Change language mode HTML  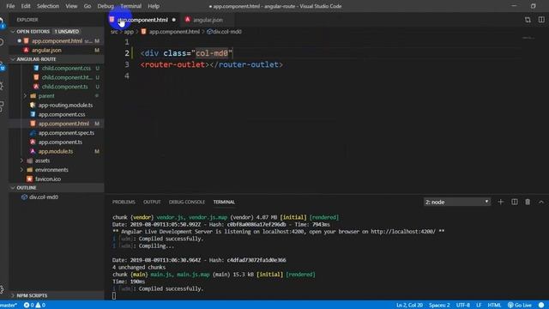494,306
